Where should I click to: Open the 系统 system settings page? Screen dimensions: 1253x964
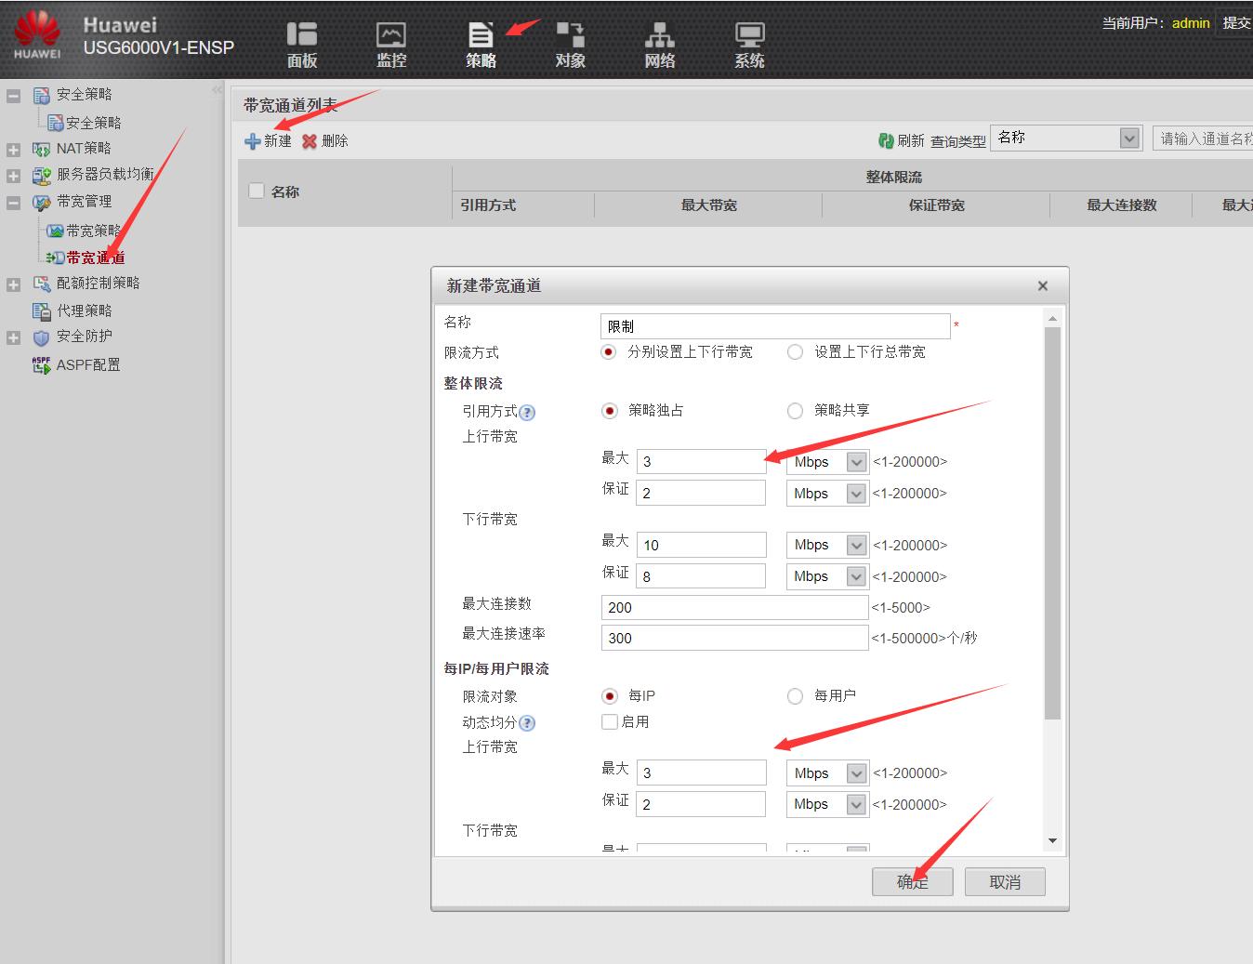tap(748, 44)
